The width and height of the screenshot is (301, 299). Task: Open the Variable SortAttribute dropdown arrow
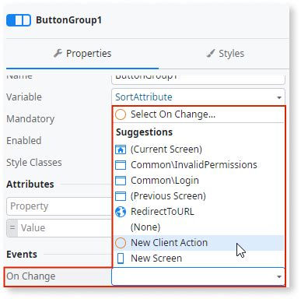pyautogui.click(x=279, y=97)
